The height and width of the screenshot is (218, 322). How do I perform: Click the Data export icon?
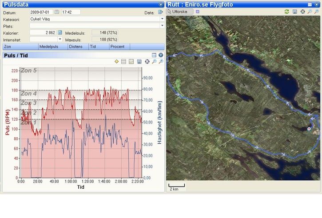coord(160,12)
